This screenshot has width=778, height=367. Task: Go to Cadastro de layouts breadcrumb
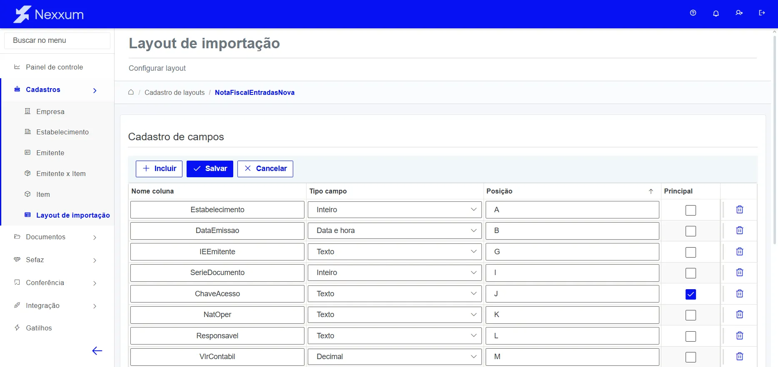coord(175,92)
